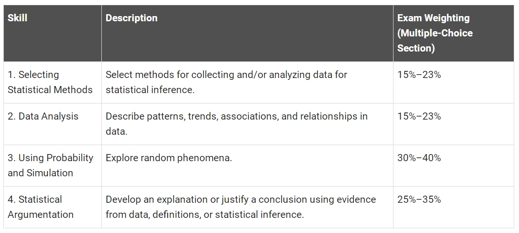Click the 25%–35% weighting cell
519x233 pixels.
click(x=454, y=207)
